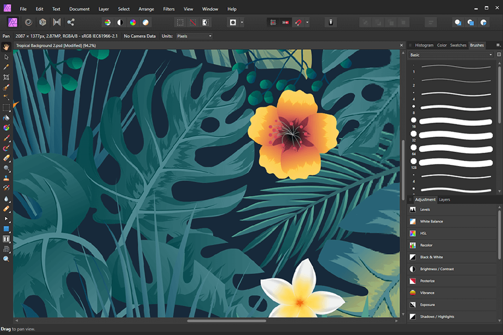Click the Deselect toolbar button
503x335 pixels.
pyautogui.click(x=193, y=23)
